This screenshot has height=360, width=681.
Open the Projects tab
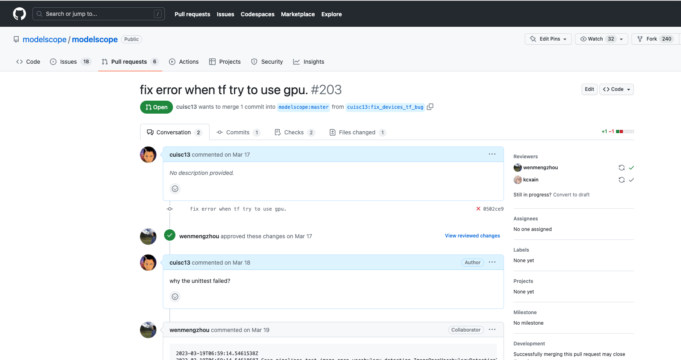225,62
